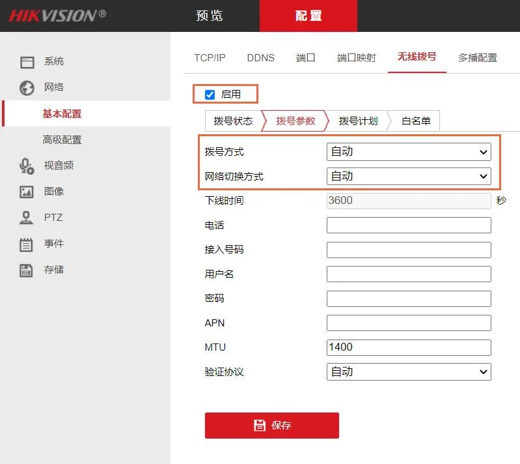Click the HIKVISION logo
Screen dimensions: 520x464
click(x=57, y=16)
